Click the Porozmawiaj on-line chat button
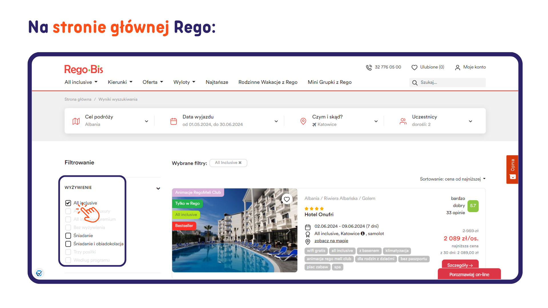548x308 pixels. pos(469,274)
